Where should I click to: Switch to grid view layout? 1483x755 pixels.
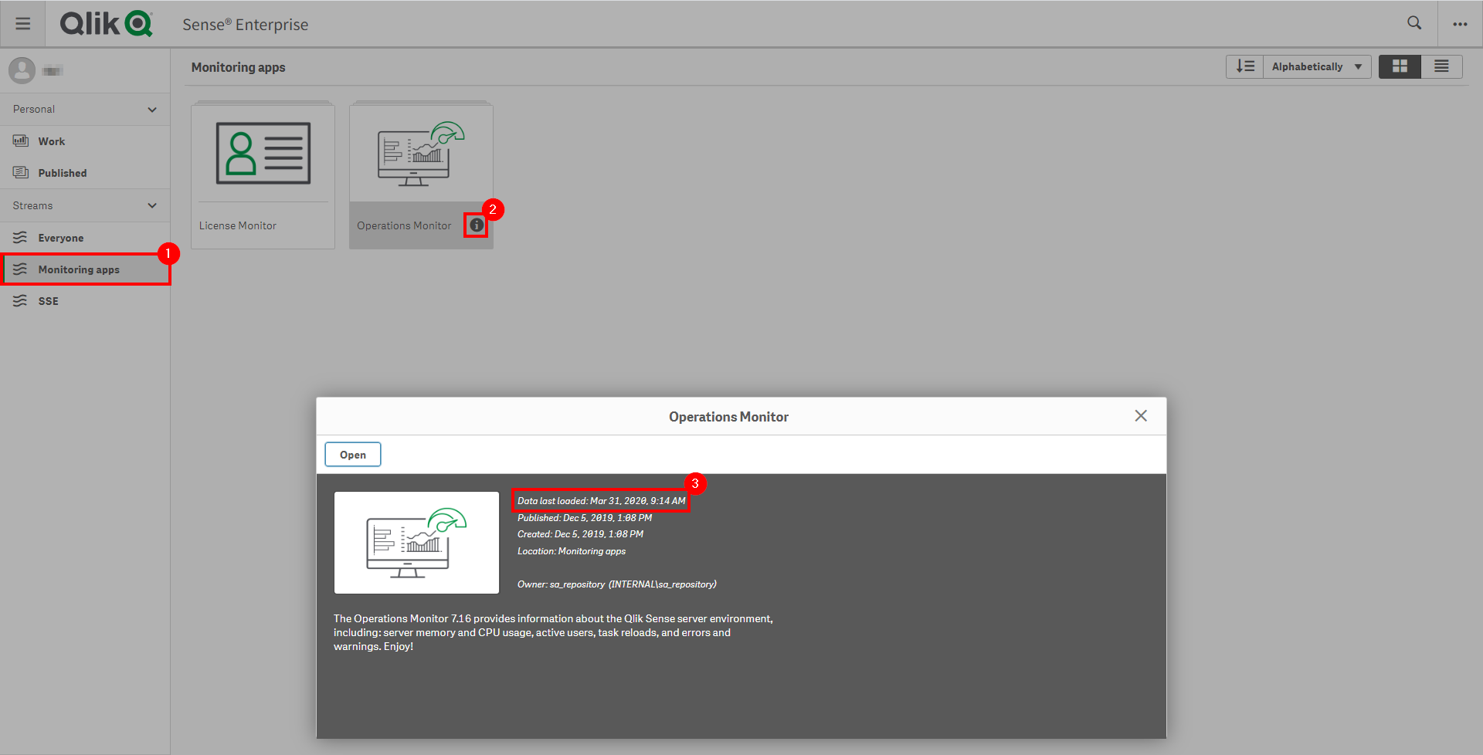[1400, 66]
